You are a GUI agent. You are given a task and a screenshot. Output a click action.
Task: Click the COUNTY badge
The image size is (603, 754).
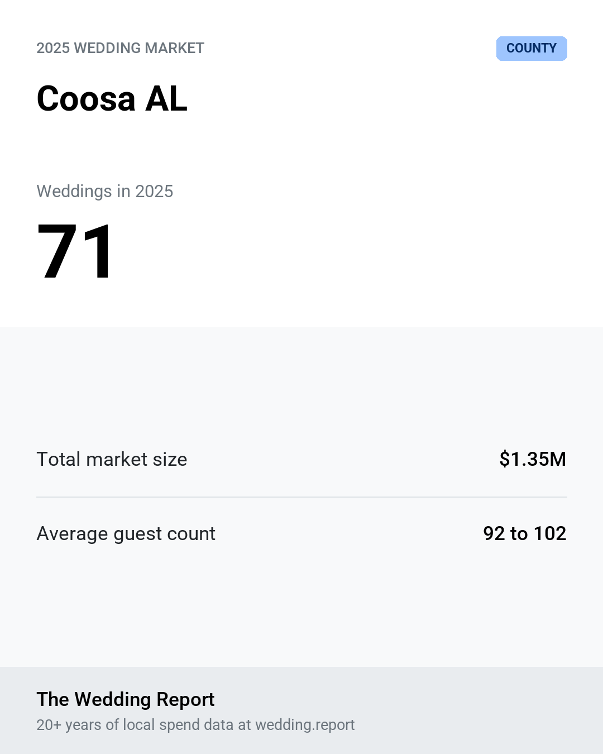(x=532, y=49)
